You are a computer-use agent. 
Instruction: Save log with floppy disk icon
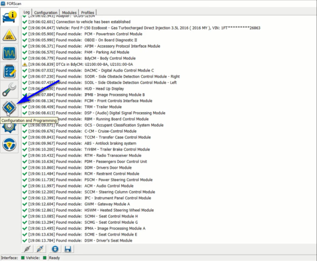(x=68, y=249)
